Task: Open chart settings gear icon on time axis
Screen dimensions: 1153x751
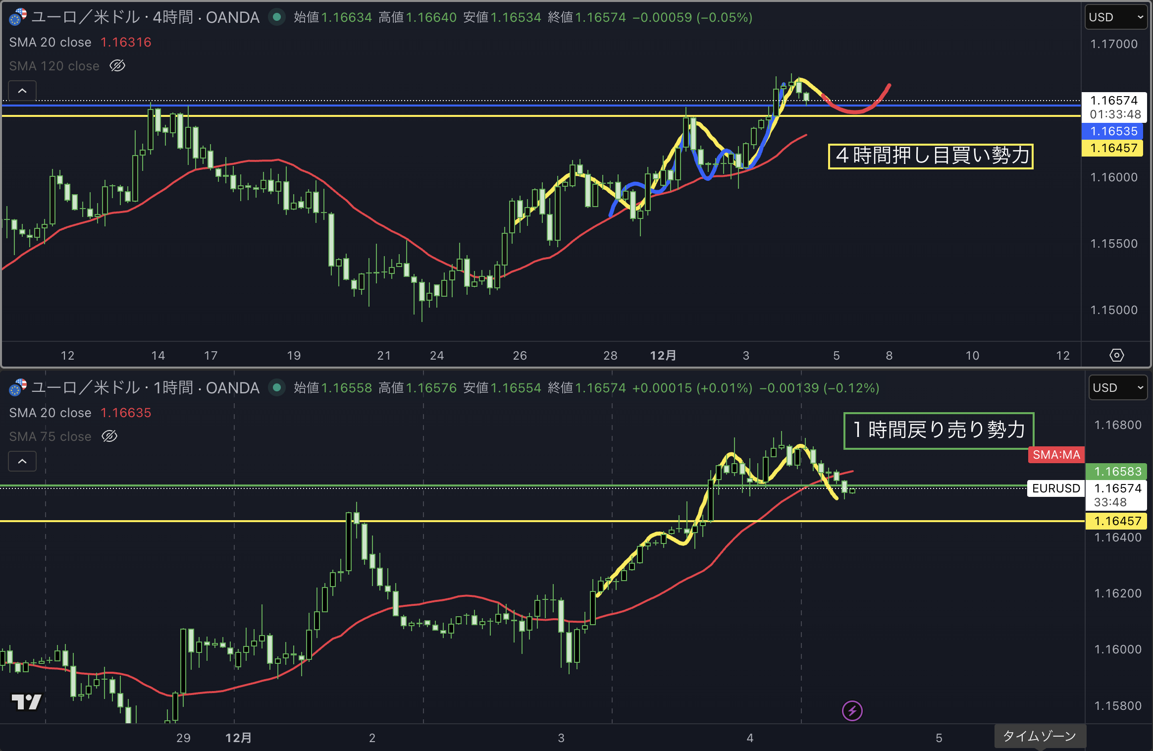Action: click(x=1116, y=355)
